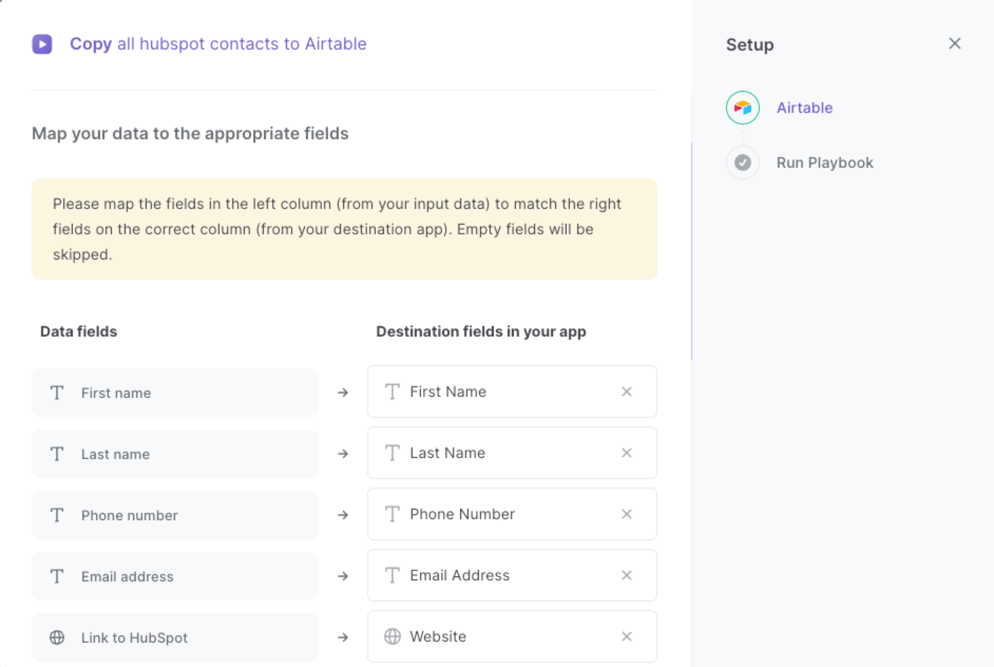Clear the Email Address destination mapping
The image size is (994, 667).
coord(627,575)
